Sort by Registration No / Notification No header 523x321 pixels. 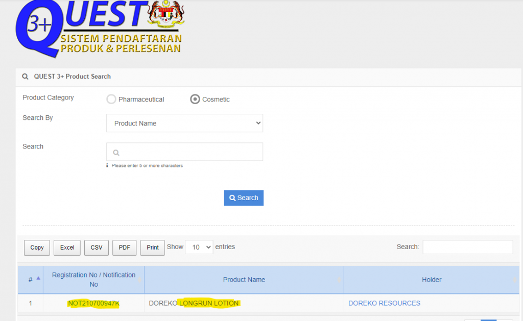pos(93,279)
